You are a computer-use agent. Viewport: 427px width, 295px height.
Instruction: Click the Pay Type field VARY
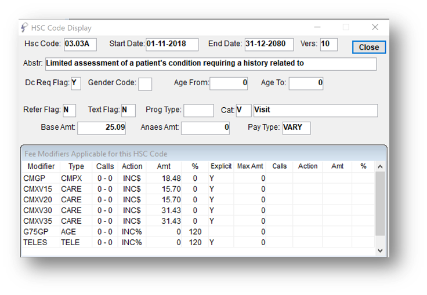[x=296, y=128]
